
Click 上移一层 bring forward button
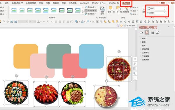111,10
